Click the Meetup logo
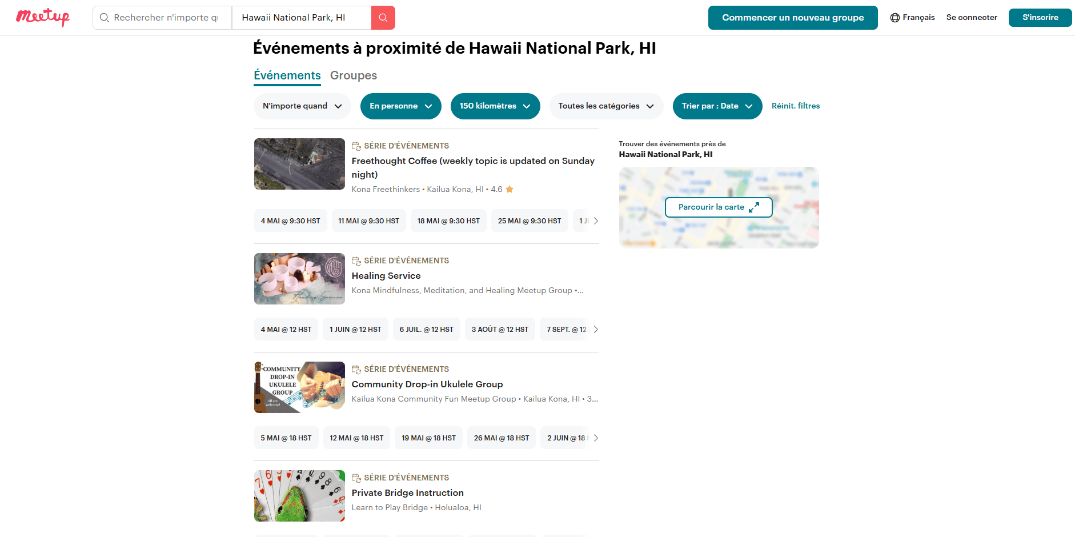The image size is (1075, 537). tap(43, 17)
